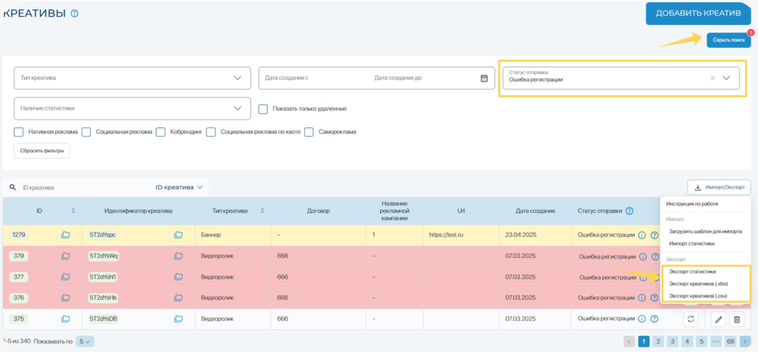Viewport: 758px width, 352px height.
Task: Click the refresh icon in row 375
Action: [x=690, y=319]
